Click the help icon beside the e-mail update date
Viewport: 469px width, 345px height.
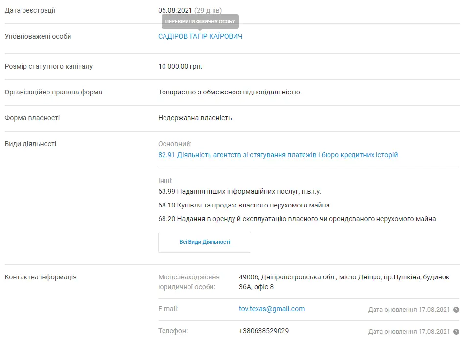[x=456, y=310]
